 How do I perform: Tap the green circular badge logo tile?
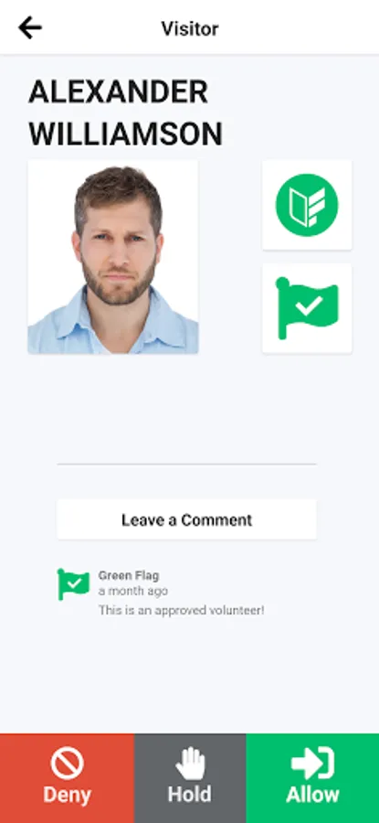(307, 205)
